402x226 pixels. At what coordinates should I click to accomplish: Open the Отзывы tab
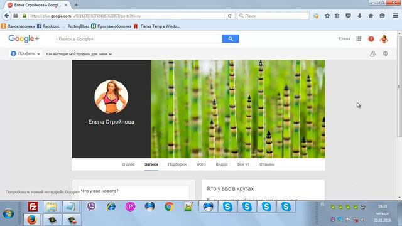pyautogui.click(x=267, y=164)
